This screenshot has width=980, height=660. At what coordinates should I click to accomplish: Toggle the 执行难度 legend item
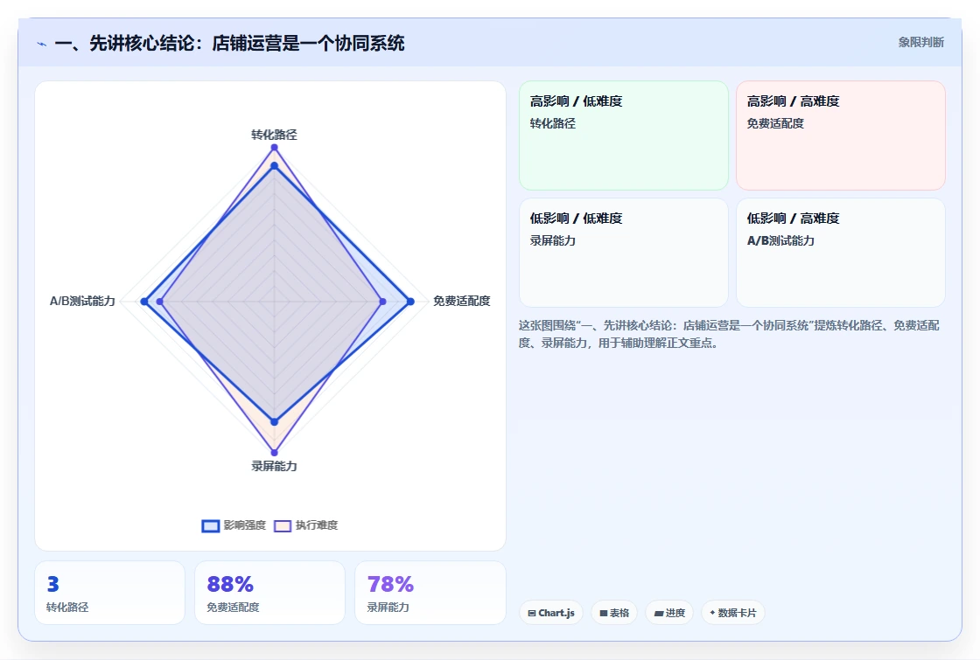[x=306, y=525]
